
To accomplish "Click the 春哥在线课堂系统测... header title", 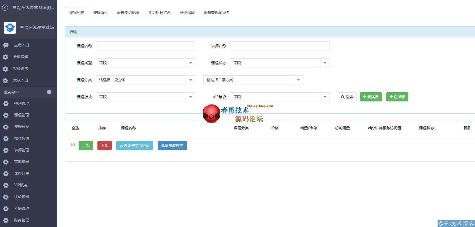I will point(33,8).
